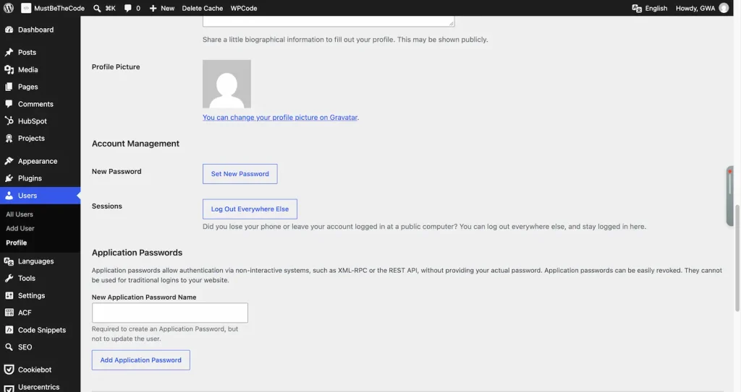This screenshot has height=392, width=741.
Task: Click Log Out Everywhere Else button
Action: pos(250,209)
